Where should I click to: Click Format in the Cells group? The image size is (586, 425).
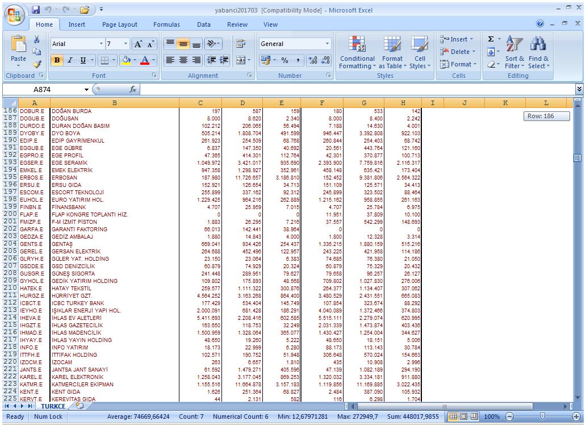click(x=459, y=64)
